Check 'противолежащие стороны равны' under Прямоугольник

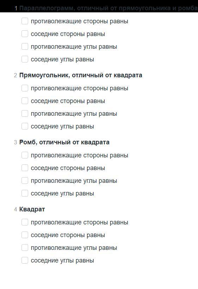tap(25, 88)
